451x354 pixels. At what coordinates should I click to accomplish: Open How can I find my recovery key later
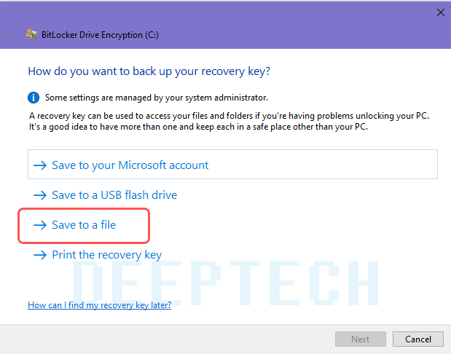click(x=100, y=305)
